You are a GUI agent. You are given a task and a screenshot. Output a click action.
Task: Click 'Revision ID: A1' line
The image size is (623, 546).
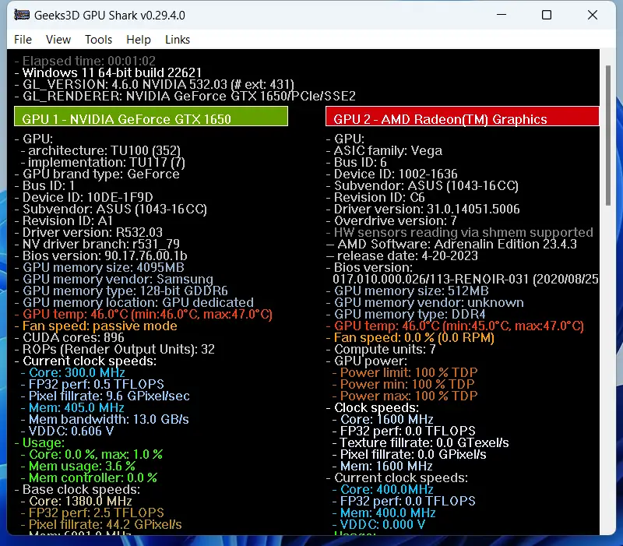click(x=64, y=220)
